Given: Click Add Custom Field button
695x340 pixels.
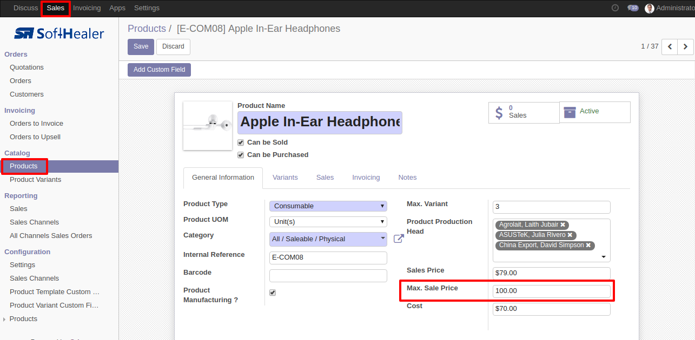Looking at the screenshot, I should pos(159,70).
